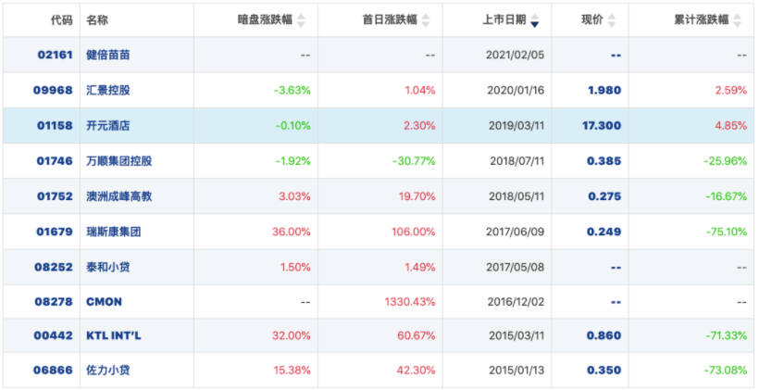Open 澳洲成峰高教 stock page
The height and width of the screenshot is (390, 759).
point(119,196)
